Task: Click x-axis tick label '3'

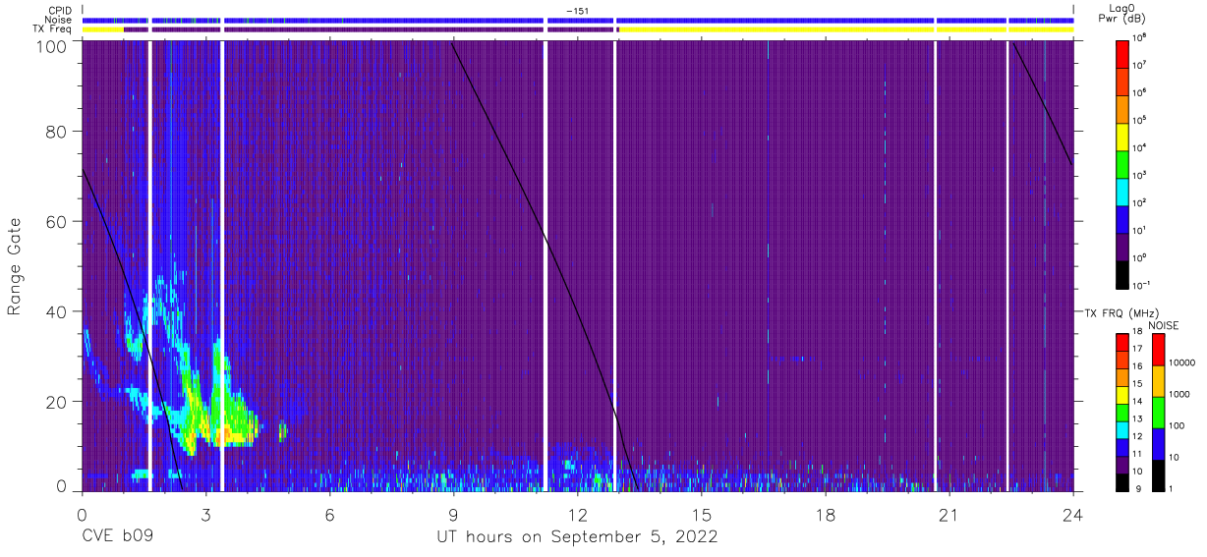Action: [205, 515]
